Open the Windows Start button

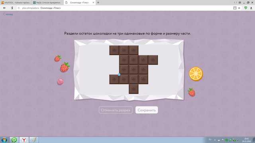[4, 140]
